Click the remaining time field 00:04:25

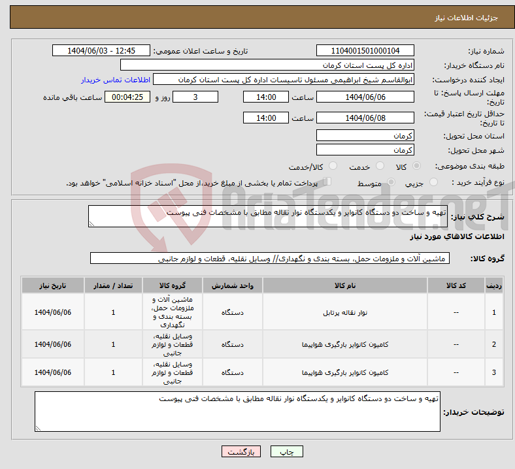[127, 97]
